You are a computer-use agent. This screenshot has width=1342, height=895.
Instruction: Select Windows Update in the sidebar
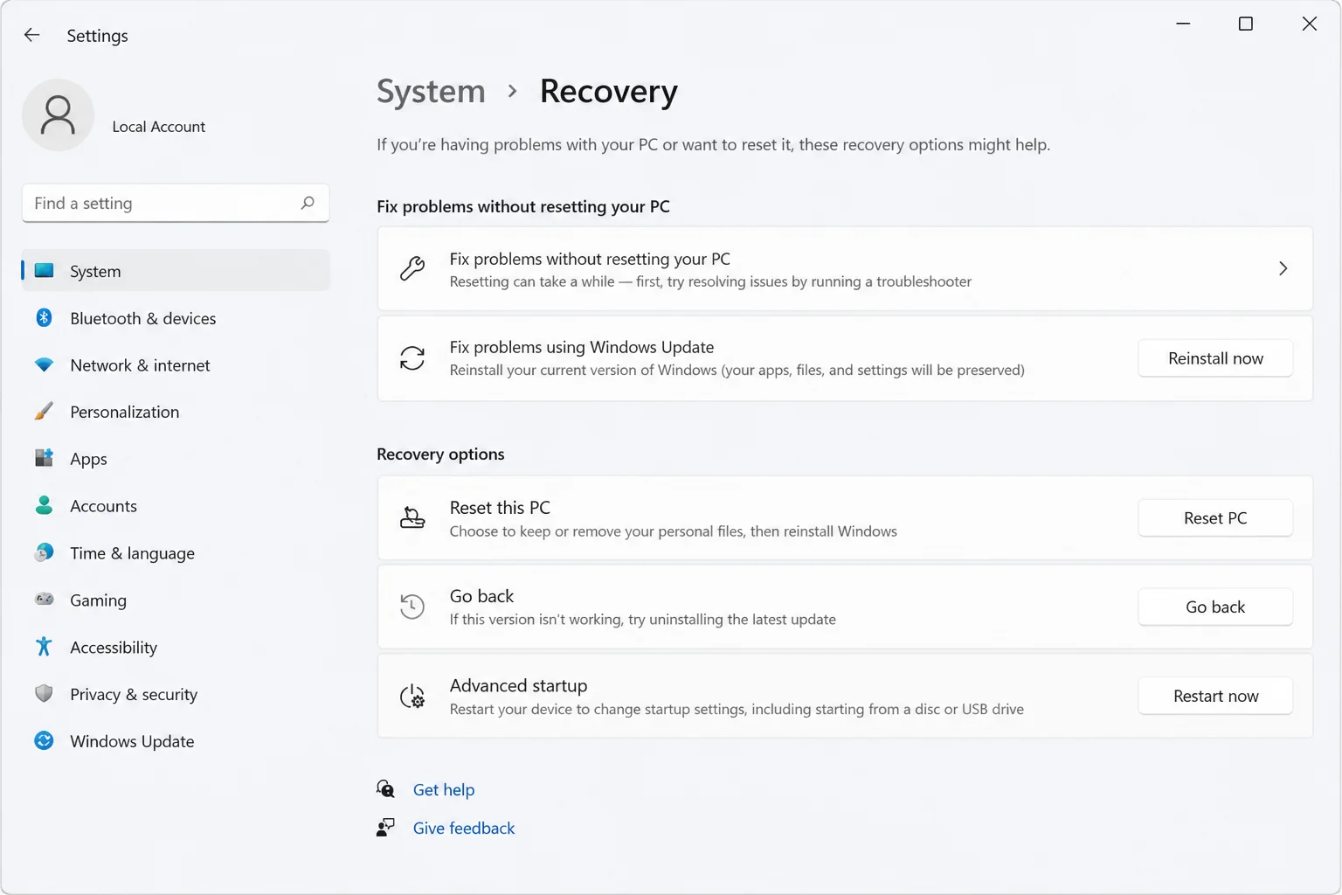176,741
